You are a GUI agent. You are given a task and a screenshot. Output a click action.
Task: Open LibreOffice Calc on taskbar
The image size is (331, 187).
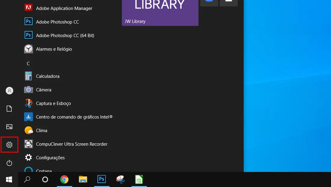point(139,179)
